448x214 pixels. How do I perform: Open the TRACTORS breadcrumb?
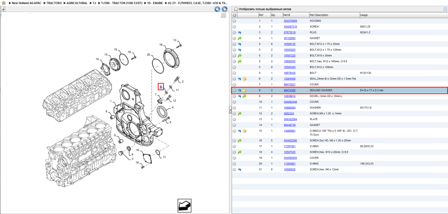[x=54, y=3]
